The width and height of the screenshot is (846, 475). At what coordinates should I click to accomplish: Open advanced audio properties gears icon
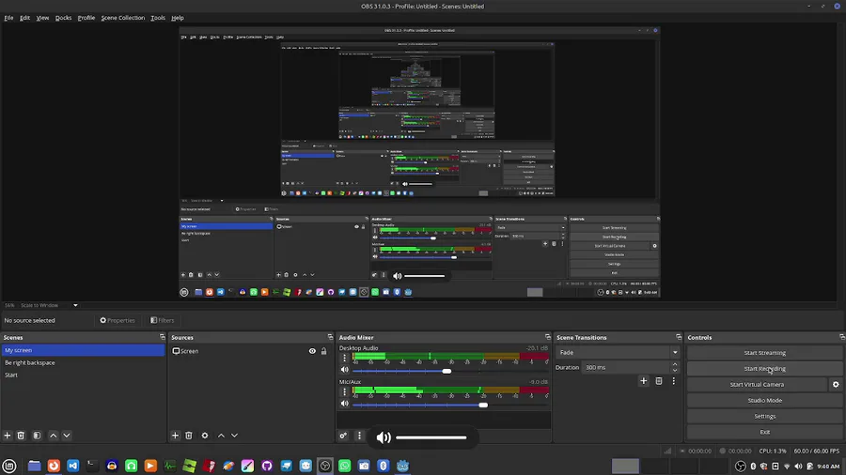coord(343,436)
